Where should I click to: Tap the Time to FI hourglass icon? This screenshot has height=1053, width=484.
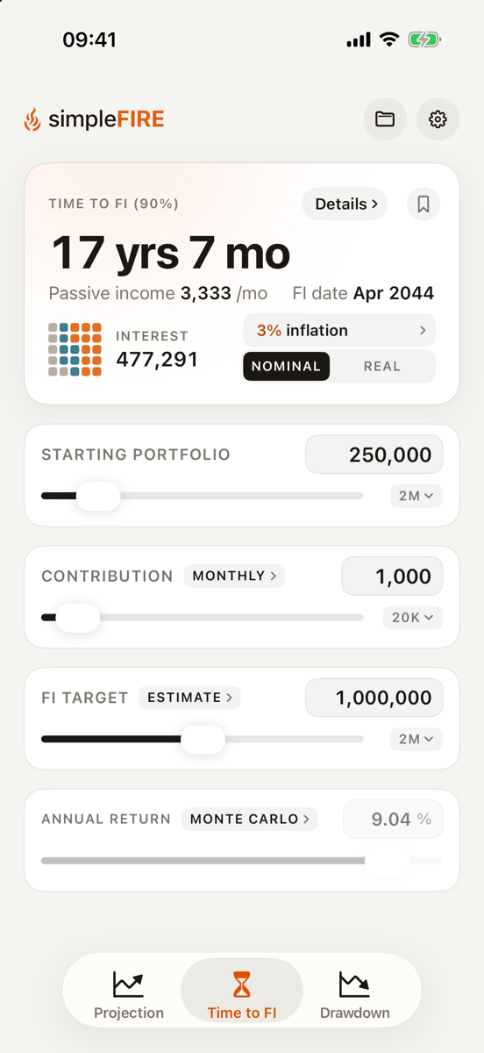pos(241,985)
